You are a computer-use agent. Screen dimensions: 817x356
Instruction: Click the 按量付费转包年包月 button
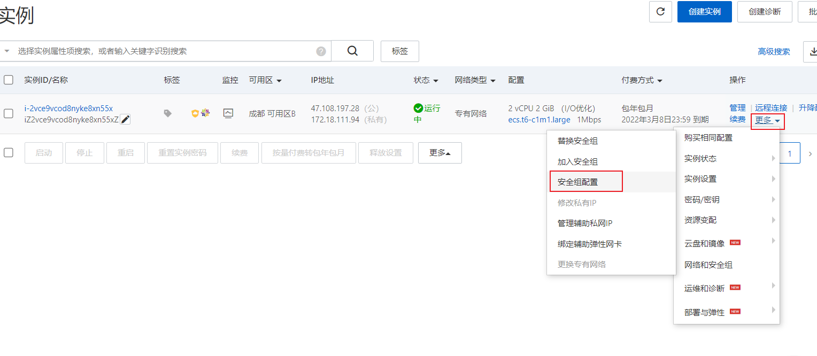coord(309,153)
